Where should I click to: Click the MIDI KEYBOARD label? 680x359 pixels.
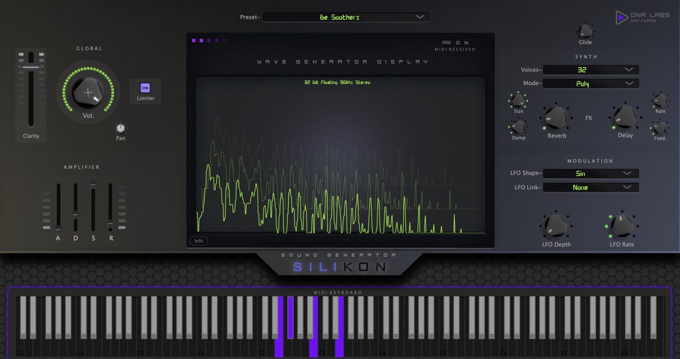[x=338, y=293]
